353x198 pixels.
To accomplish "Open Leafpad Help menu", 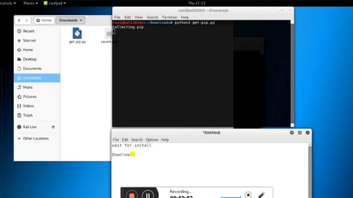I will click(x=165, y=140).
